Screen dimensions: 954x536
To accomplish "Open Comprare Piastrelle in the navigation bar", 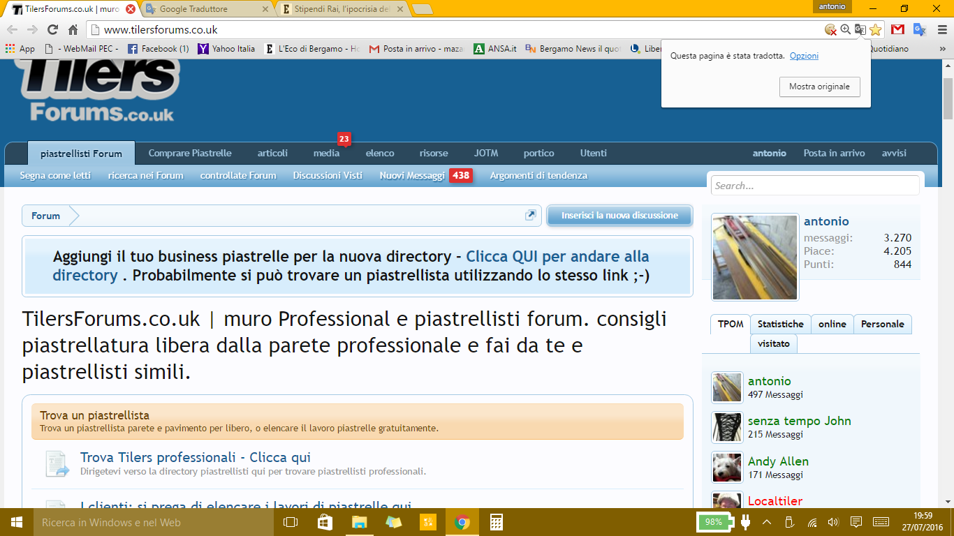I will 190,153.
